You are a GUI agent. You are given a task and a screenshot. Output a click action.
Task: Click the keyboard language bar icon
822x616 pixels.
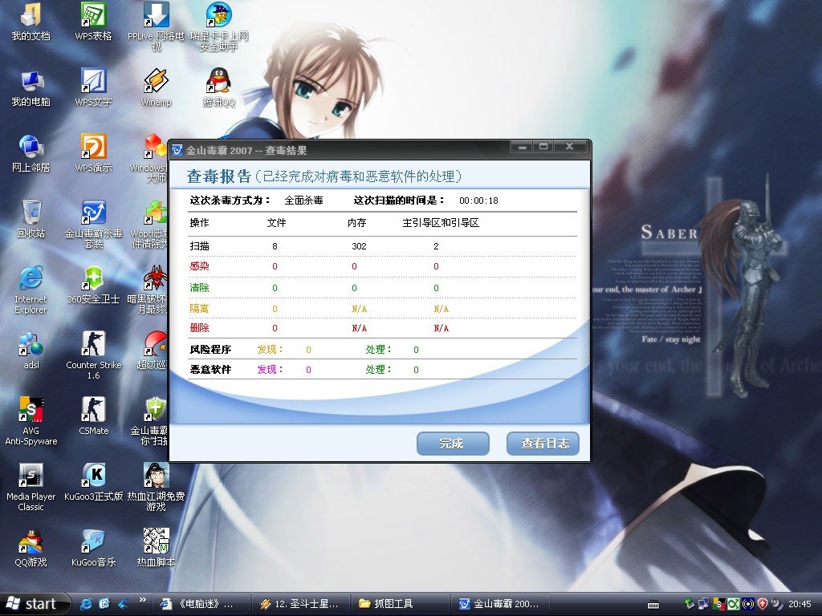pyautogui.click(x=653, y=605)
